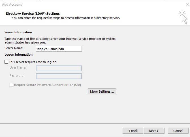The image size is (190, 137).
Task: Close the Add Account window
Action: click(x=187, y=4)
